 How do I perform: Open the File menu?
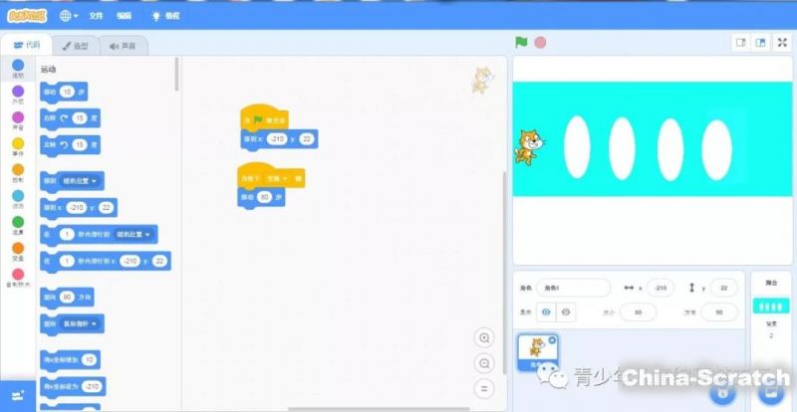tap(96, 16)
